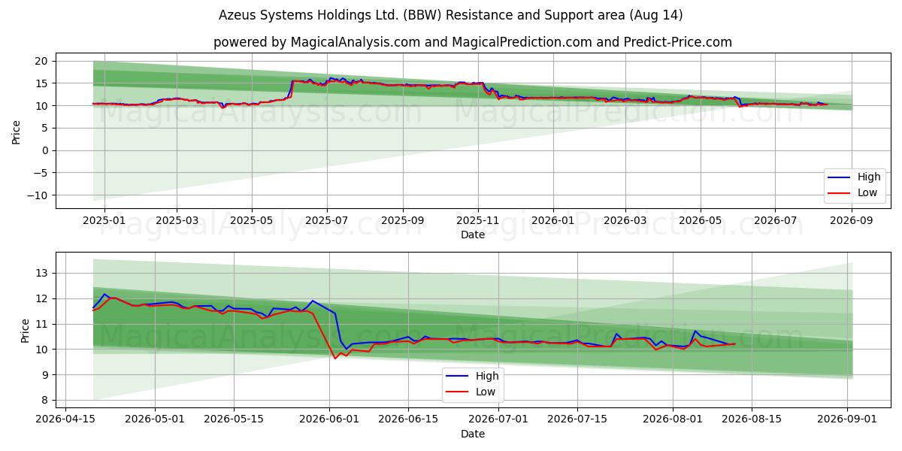Click the '2026-08-01' x-axis label in bottom chart
902x451 pixels.
tap(673, 419)
